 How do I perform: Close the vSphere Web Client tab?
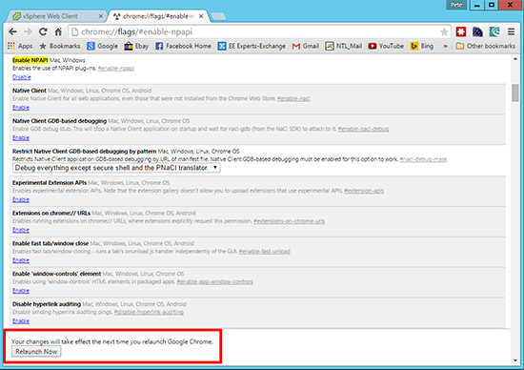tap(101, 16)
